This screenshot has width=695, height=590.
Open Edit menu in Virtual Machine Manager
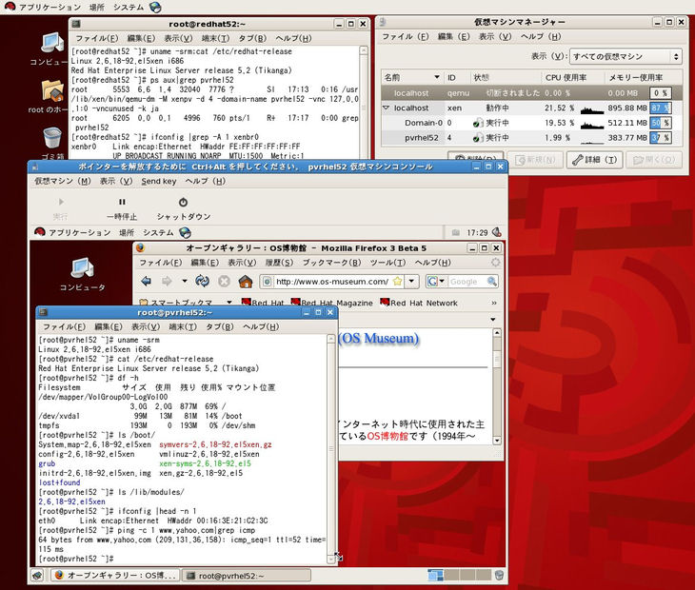pyautogui.click(x=453, y=36)
